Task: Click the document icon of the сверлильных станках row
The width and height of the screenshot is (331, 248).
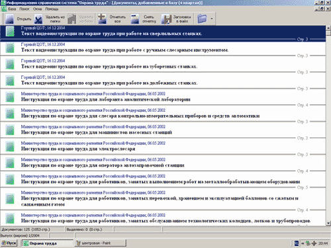Action: click(x=10, y=31)
